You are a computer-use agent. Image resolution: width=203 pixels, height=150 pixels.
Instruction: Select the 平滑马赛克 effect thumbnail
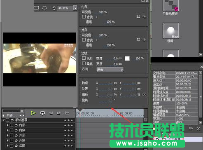[x=171, y=5]
